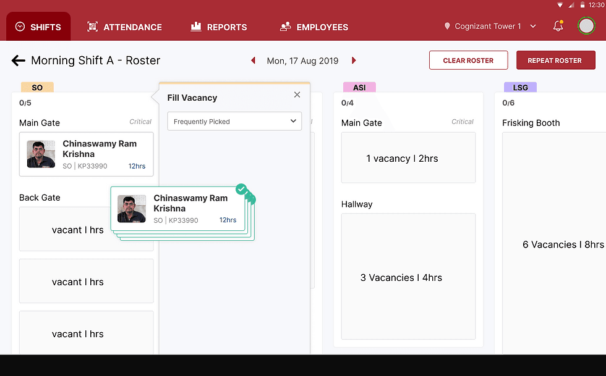Click the green checkmark on selected card
606x376 pixels.
[242, 189]
